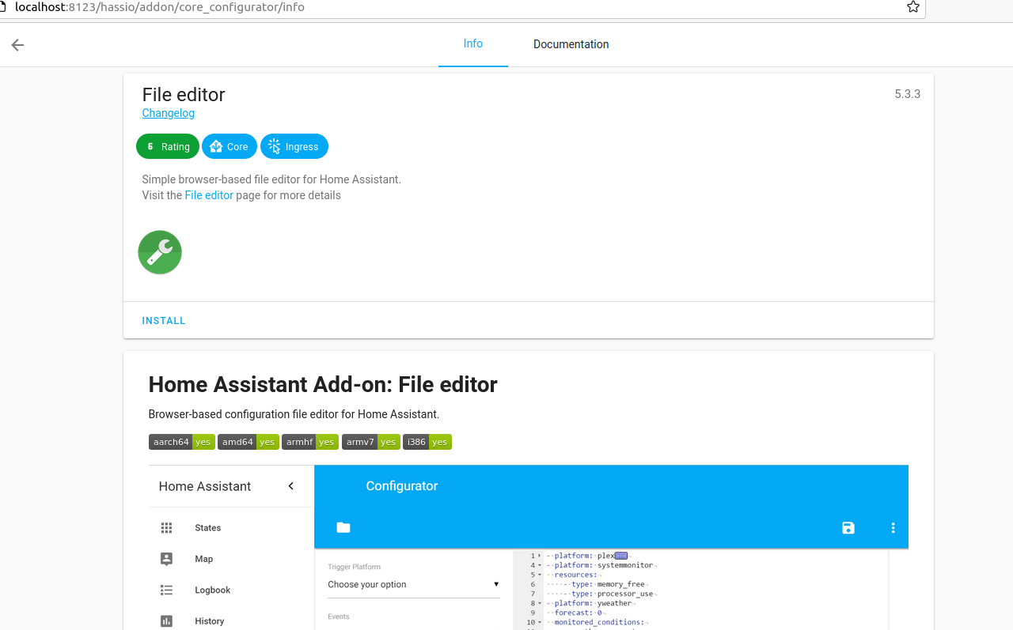The width and height of the screenshot is (1013, 630).
Task: Bookmark page with the star icon
Action: point(912,7)
